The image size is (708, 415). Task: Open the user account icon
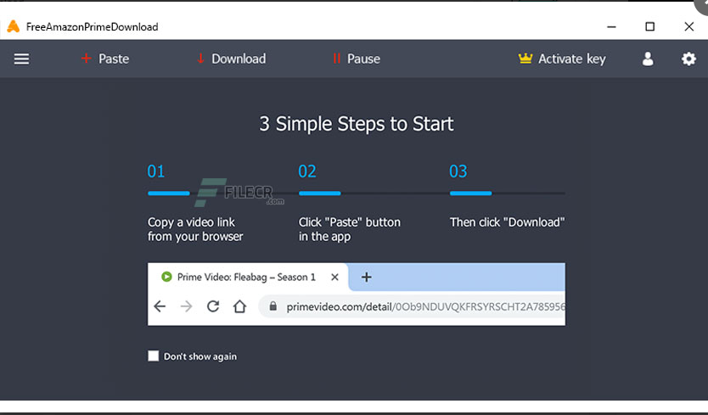(648, 59)
